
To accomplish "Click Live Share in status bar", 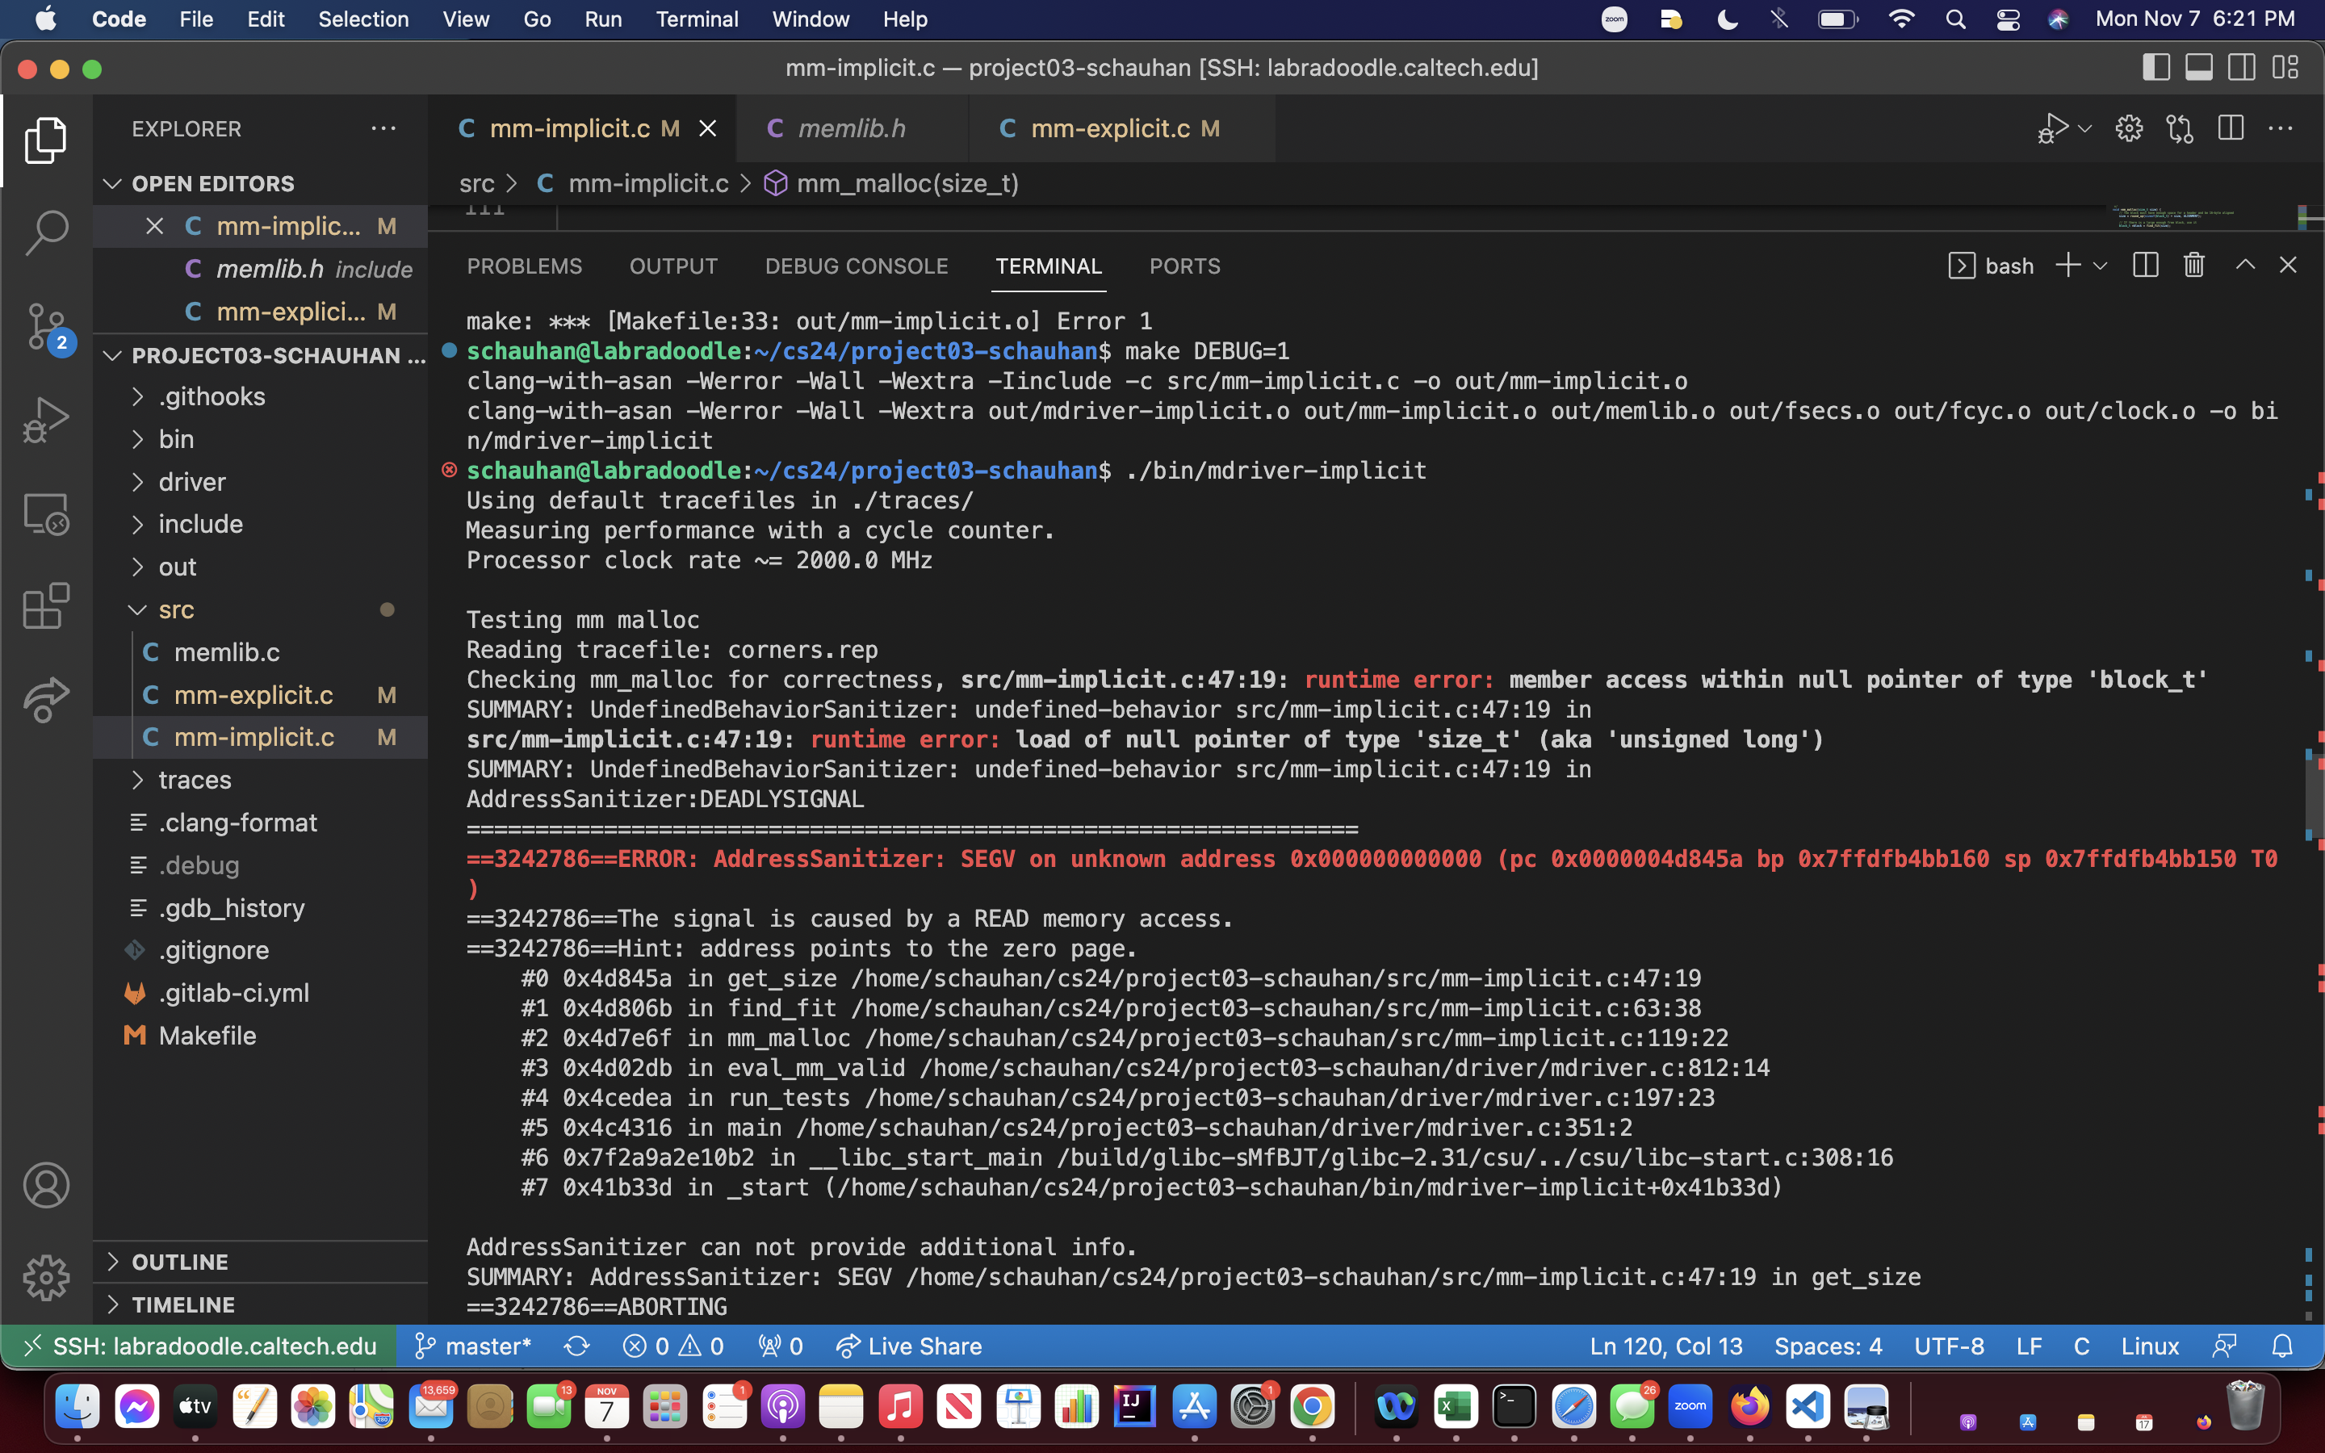I will tap(909, 1346).
